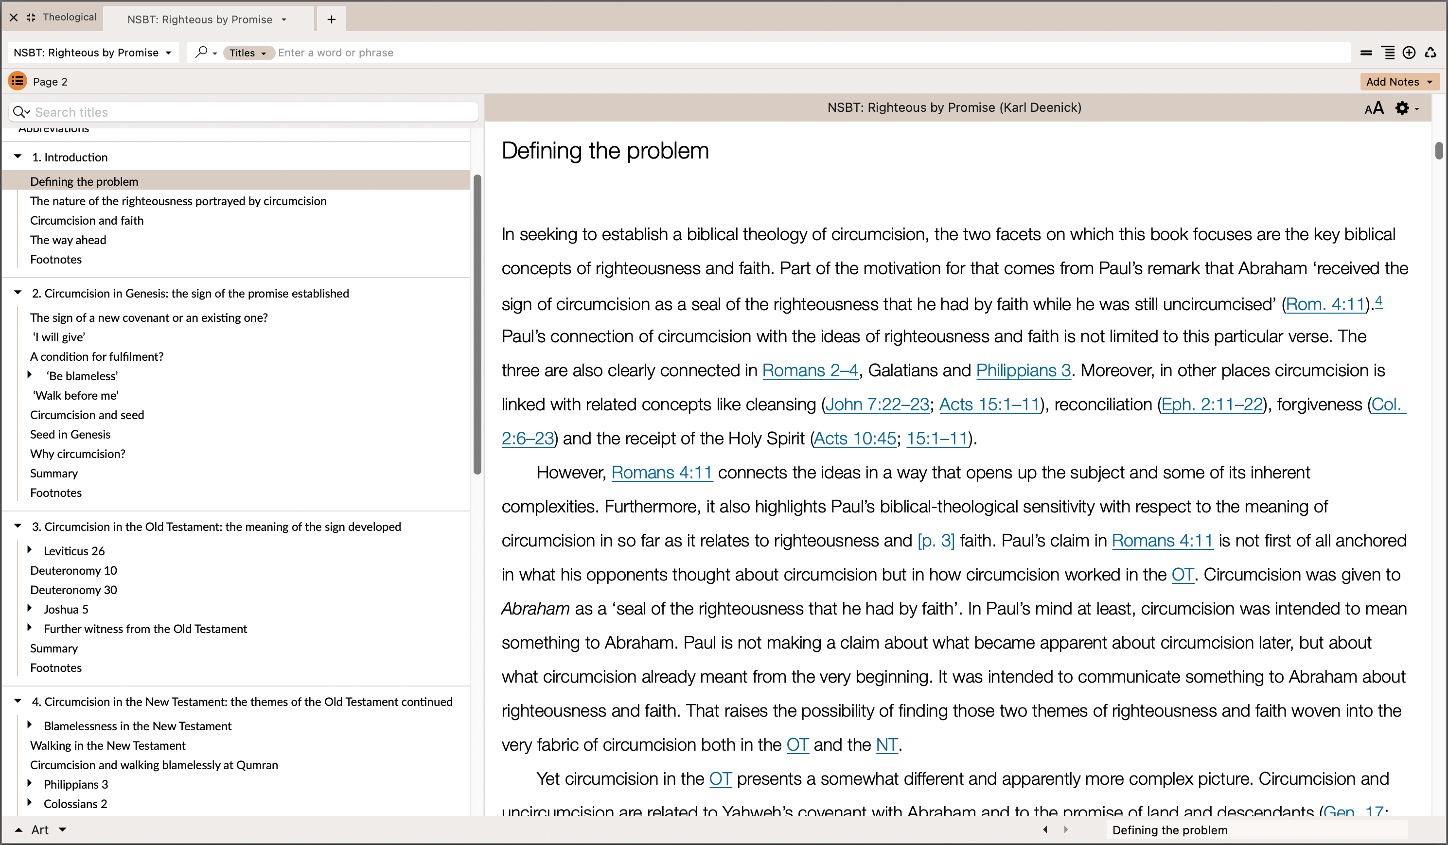Expand the Philippians 3 section
This screenshot has width=1448, height=845.
(x=30, y=784)
